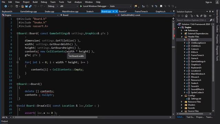This screenshot has height=124, width=220.
Task: Click the Solution Explorer search magnifier icon
Action: [x=211, y=20]
